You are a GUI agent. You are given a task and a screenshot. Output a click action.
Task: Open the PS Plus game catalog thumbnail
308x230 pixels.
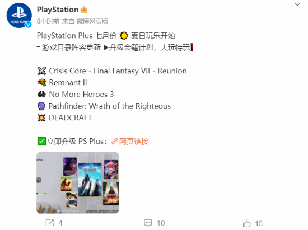point(78,182)
